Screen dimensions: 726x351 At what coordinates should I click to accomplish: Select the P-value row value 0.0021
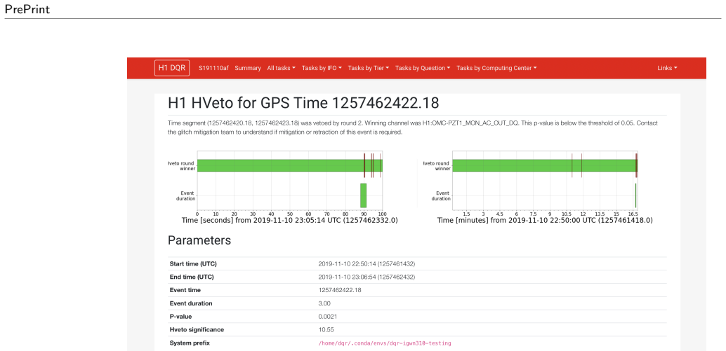tap(328, 317)
